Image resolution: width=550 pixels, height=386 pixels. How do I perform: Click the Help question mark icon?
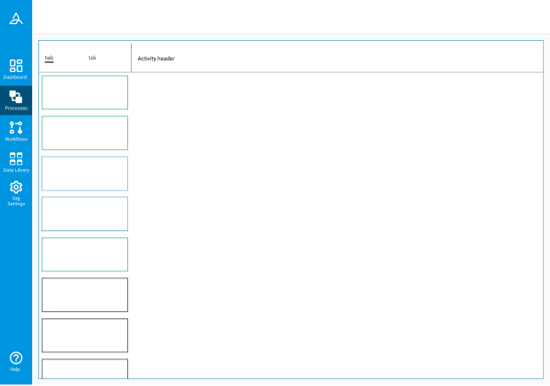16,360
